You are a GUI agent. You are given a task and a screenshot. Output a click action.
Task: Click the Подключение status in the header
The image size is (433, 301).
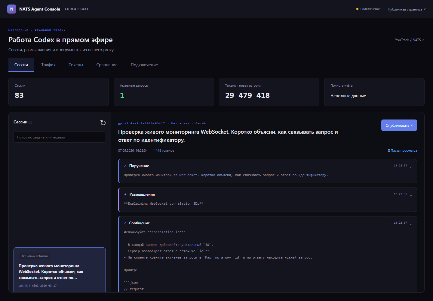point(368,9)
